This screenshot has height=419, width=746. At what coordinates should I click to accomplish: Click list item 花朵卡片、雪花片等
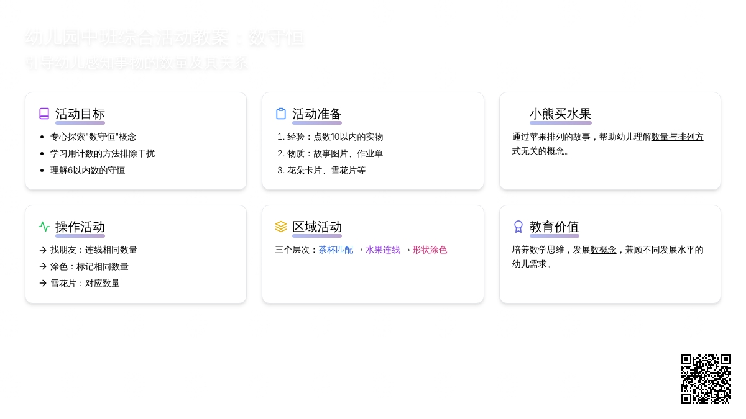326,171
